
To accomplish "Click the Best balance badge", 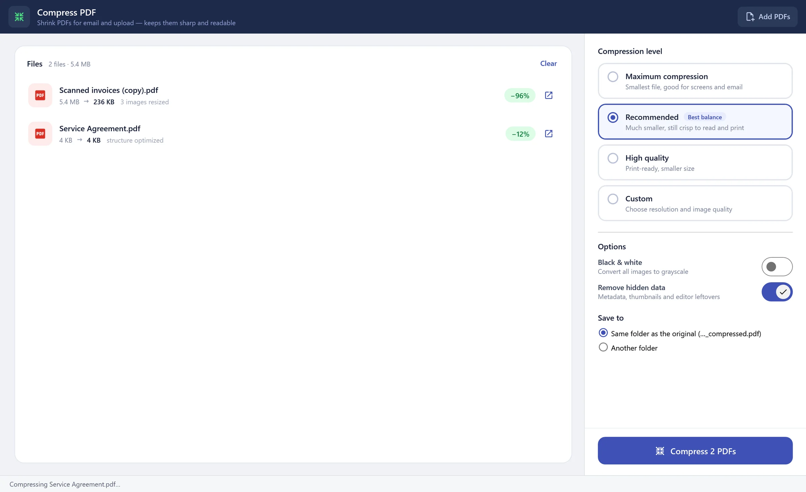I will [705, 117].
